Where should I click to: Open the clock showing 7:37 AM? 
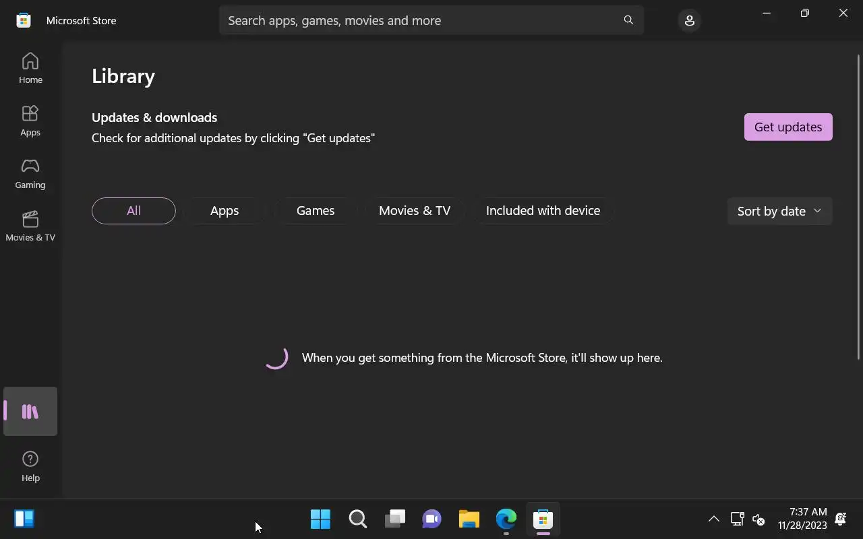point(802,519)
